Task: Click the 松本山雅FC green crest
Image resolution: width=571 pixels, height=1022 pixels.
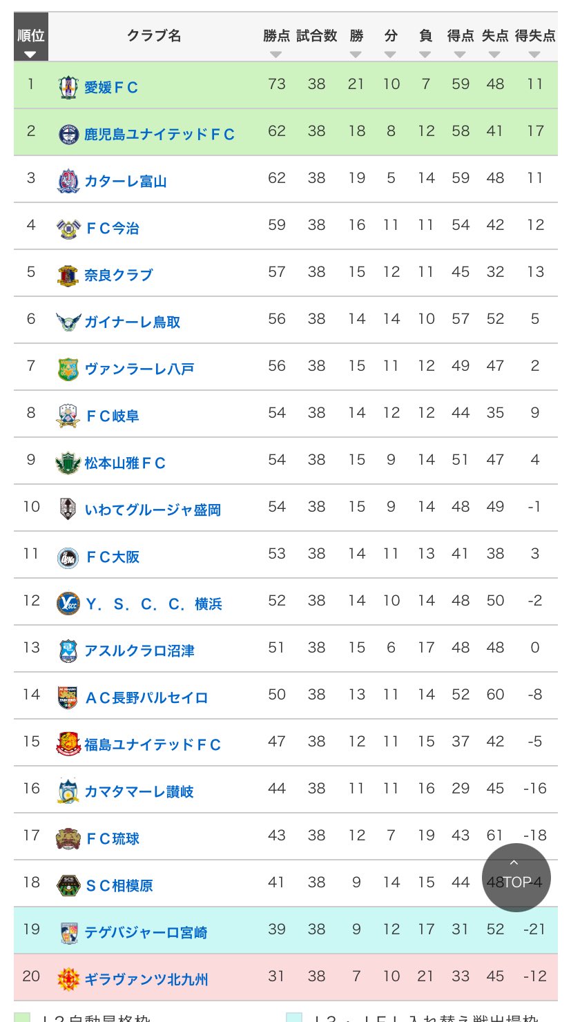Action: (x=68, y=463)
